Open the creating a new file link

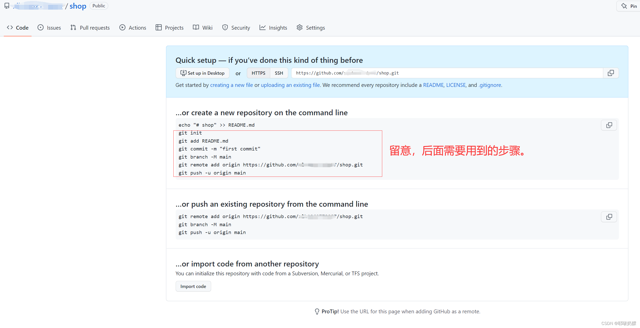(231, 85)
